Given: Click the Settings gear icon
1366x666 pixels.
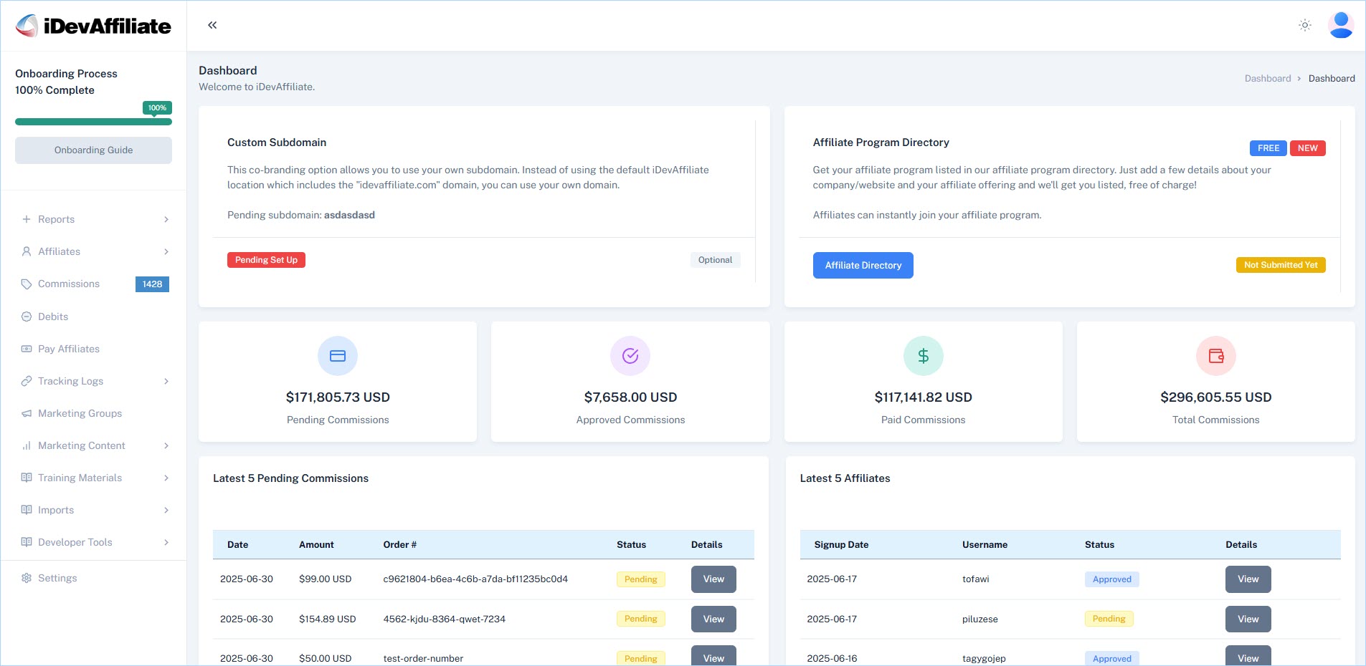Looking at the screenshot, I should [x=27, y=578].
